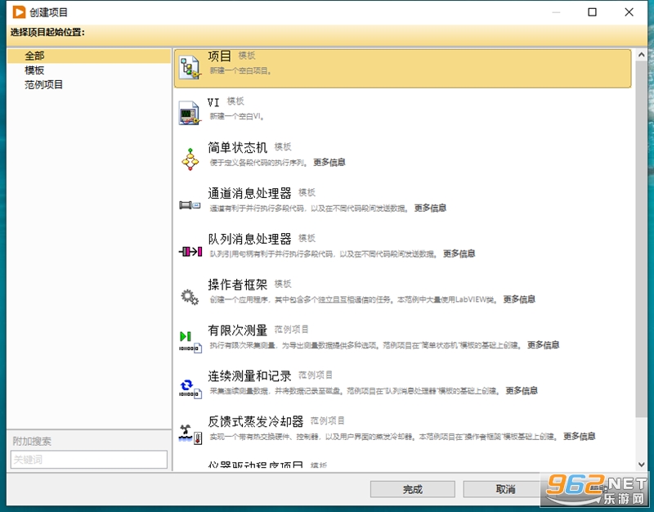654x512 pixels.
Task: Open 更多信息 for 简单状态机
Action: tap(329, 162)
